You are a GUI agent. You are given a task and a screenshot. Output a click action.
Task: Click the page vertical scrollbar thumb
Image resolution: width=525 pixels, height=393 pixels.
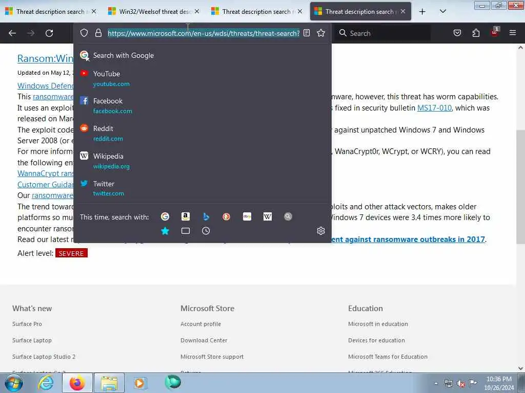click(x=520, y=186)
